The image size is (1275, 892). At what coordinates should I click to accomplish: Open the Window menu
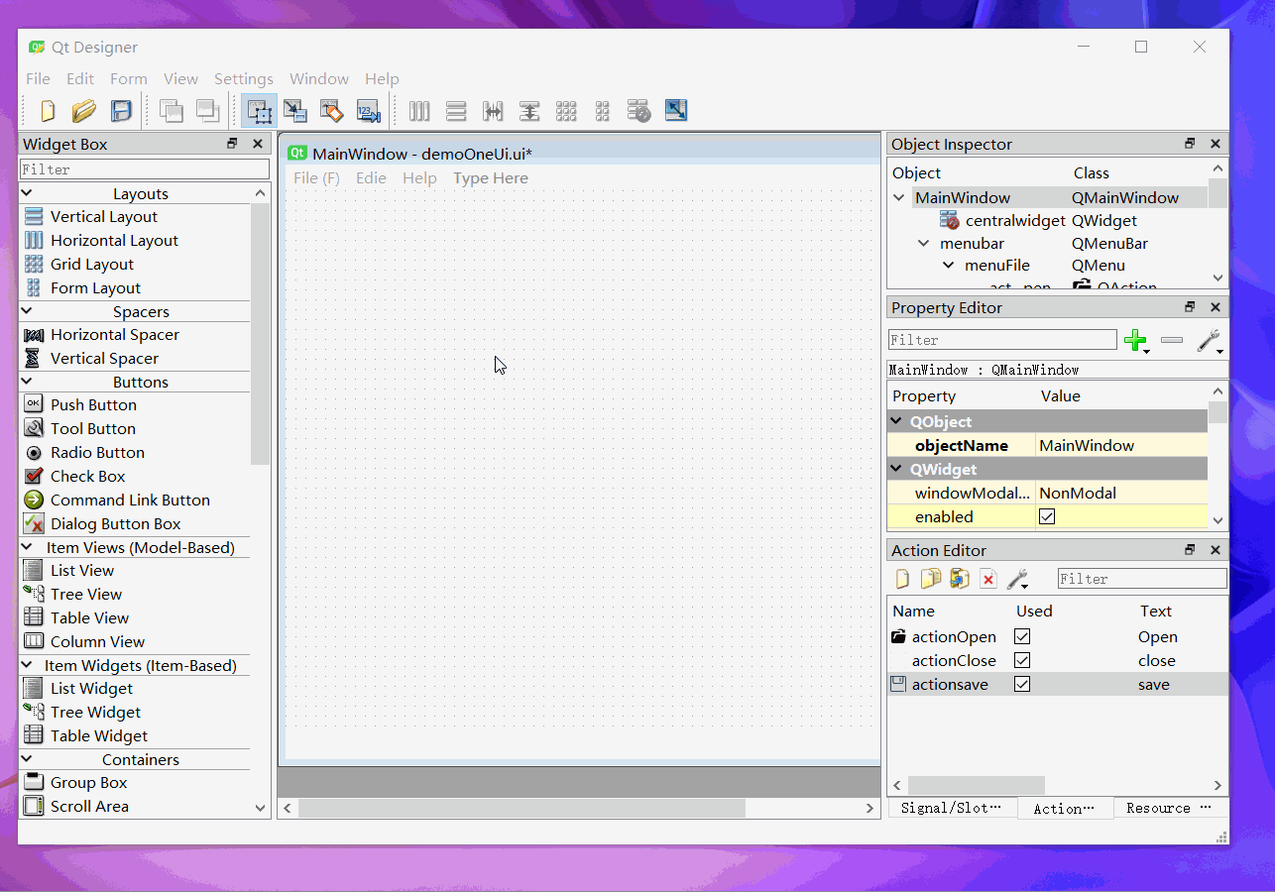coord(319,78)
